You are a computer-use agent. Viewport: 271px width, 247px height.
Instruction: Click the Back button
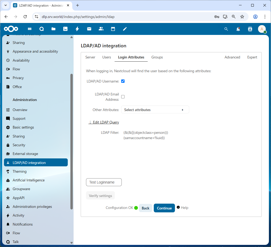[146, 208]
